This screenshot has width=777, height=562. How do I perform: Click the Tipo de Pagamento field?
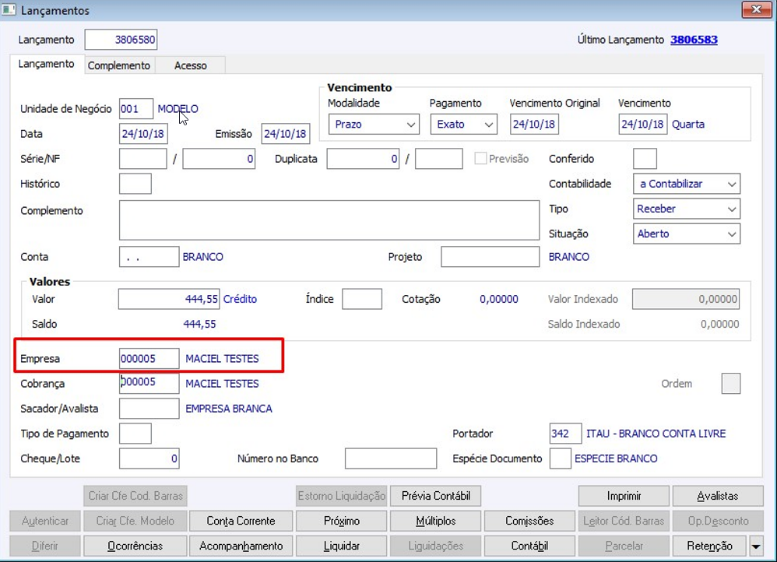[x=135, y=434]
